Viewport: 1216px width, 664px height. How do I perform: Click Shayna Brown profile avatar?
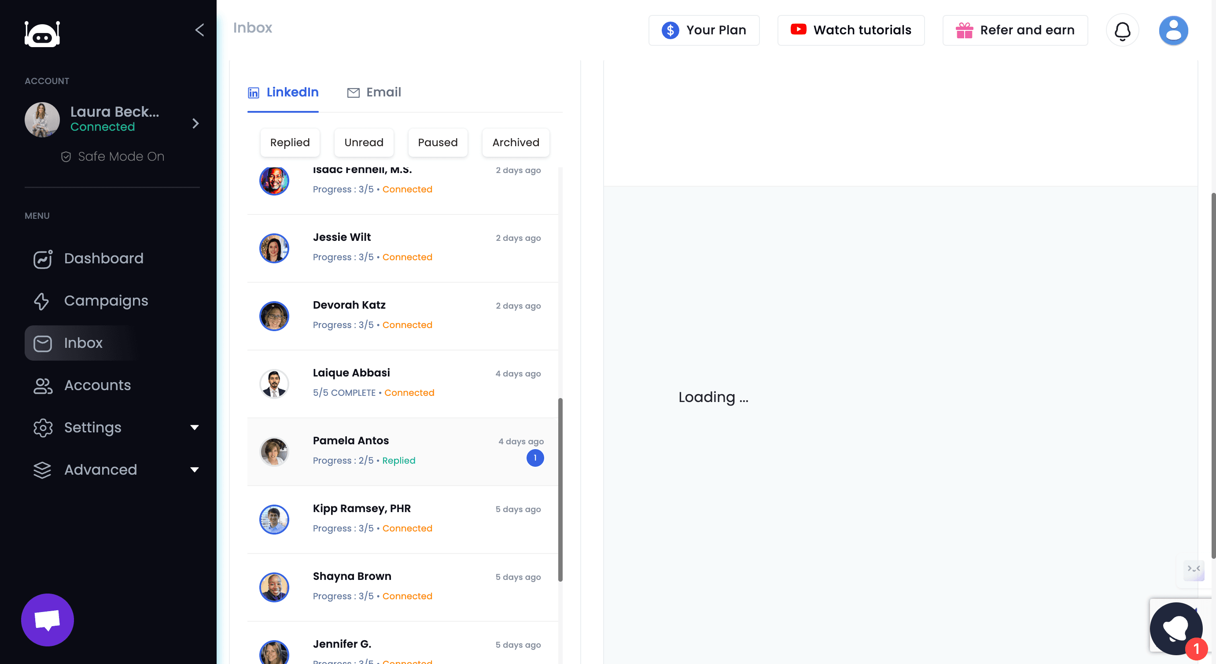pyautogui.click(x=274, y=587)
